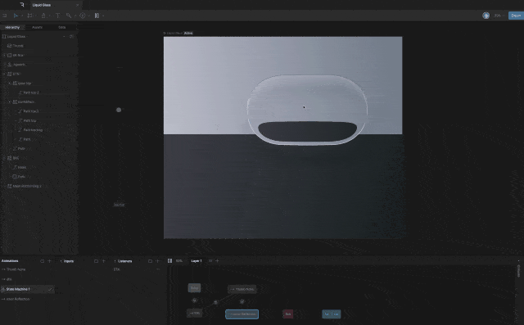The image size is (524, 325).
Task: Select the Bone tool icon
Action: (x=69, y=16)
